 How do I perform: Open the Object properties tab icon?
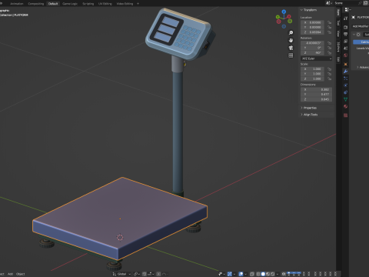[x=346, y=64]
